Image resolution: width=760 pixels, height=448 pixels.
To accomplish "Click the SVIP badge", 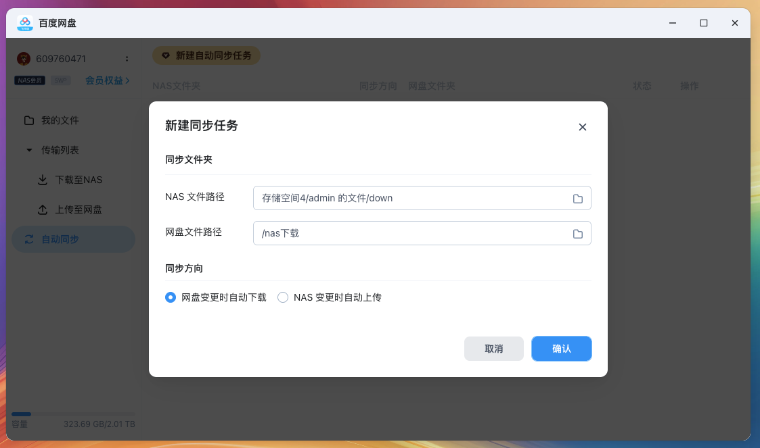I will (x=61, y=80).
